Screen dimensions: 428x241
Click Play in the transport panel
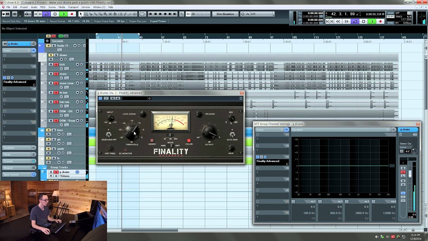click(x=372, y=21)
